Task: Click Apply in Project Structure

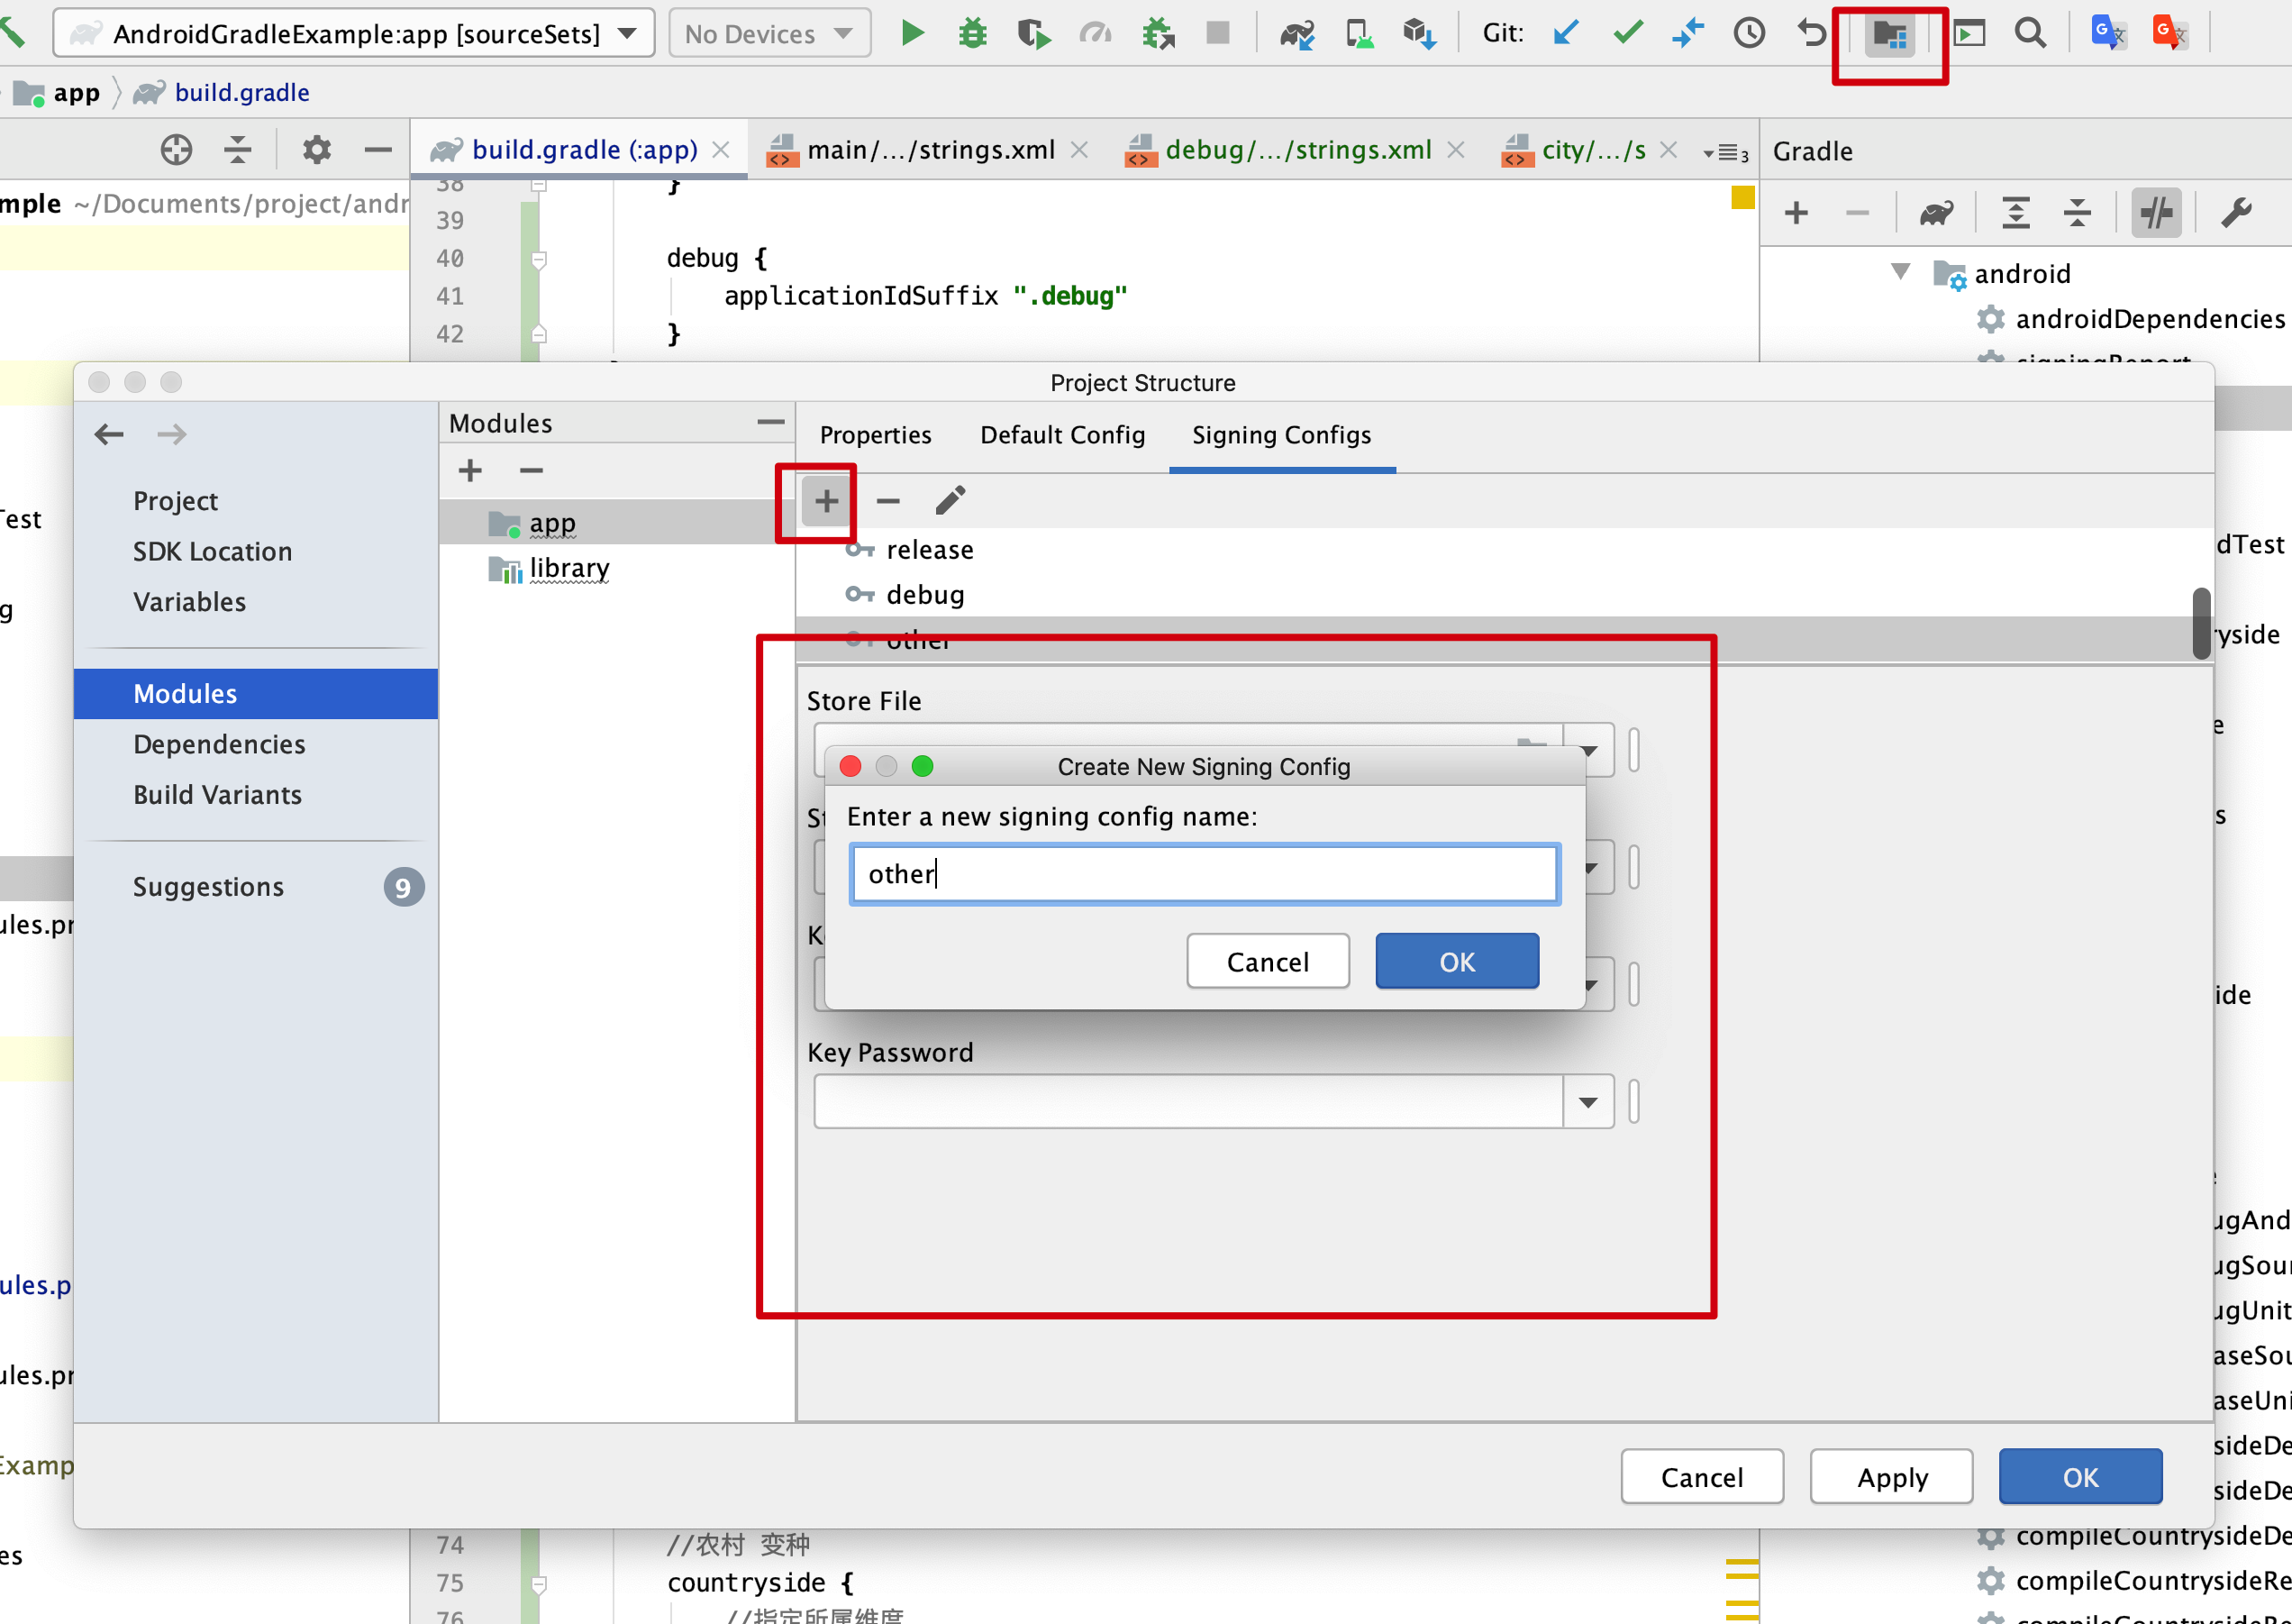Action: (1891, 1476)
